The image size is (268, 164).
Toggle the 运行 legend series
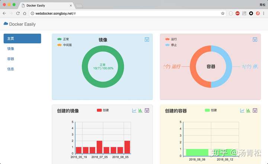point(171,39)
